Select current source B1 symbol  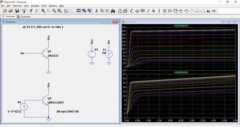[24, 107]
